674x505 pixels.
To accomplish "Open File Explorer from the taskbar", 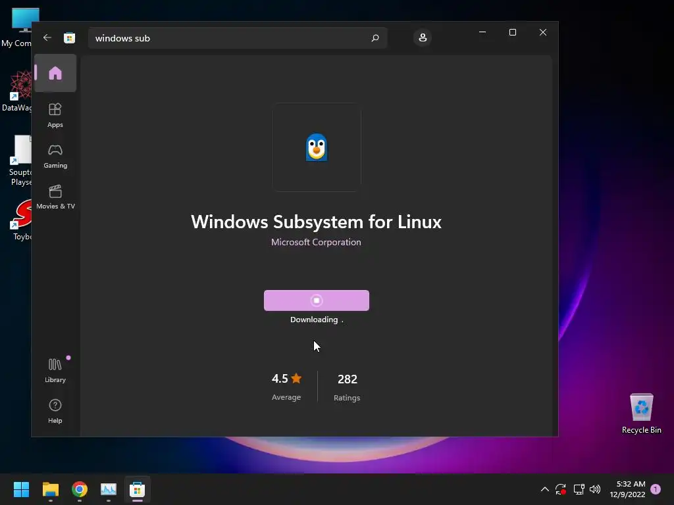I will [50, 489].
